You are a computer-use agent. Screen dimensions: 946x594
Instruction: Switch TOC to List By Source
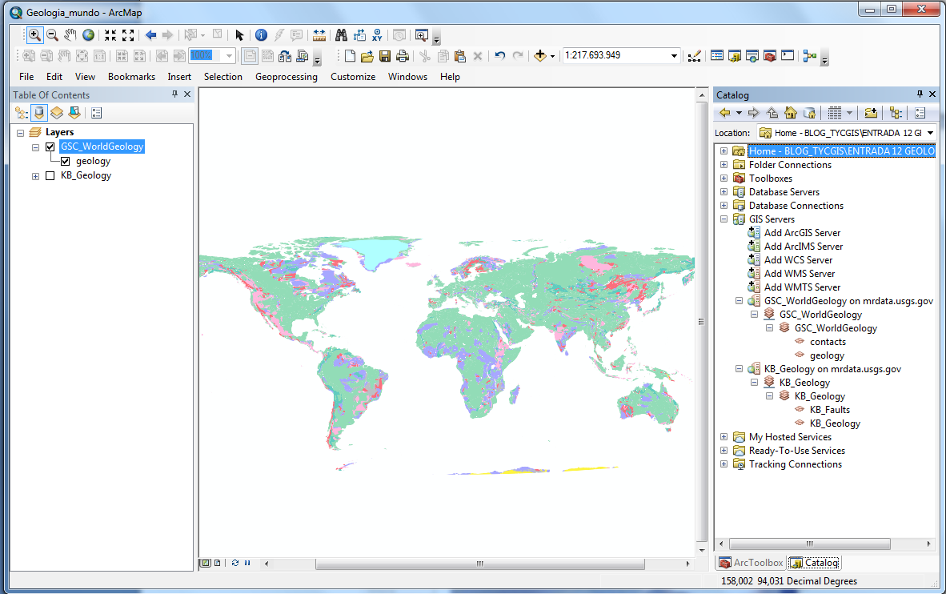pos(39,113)
